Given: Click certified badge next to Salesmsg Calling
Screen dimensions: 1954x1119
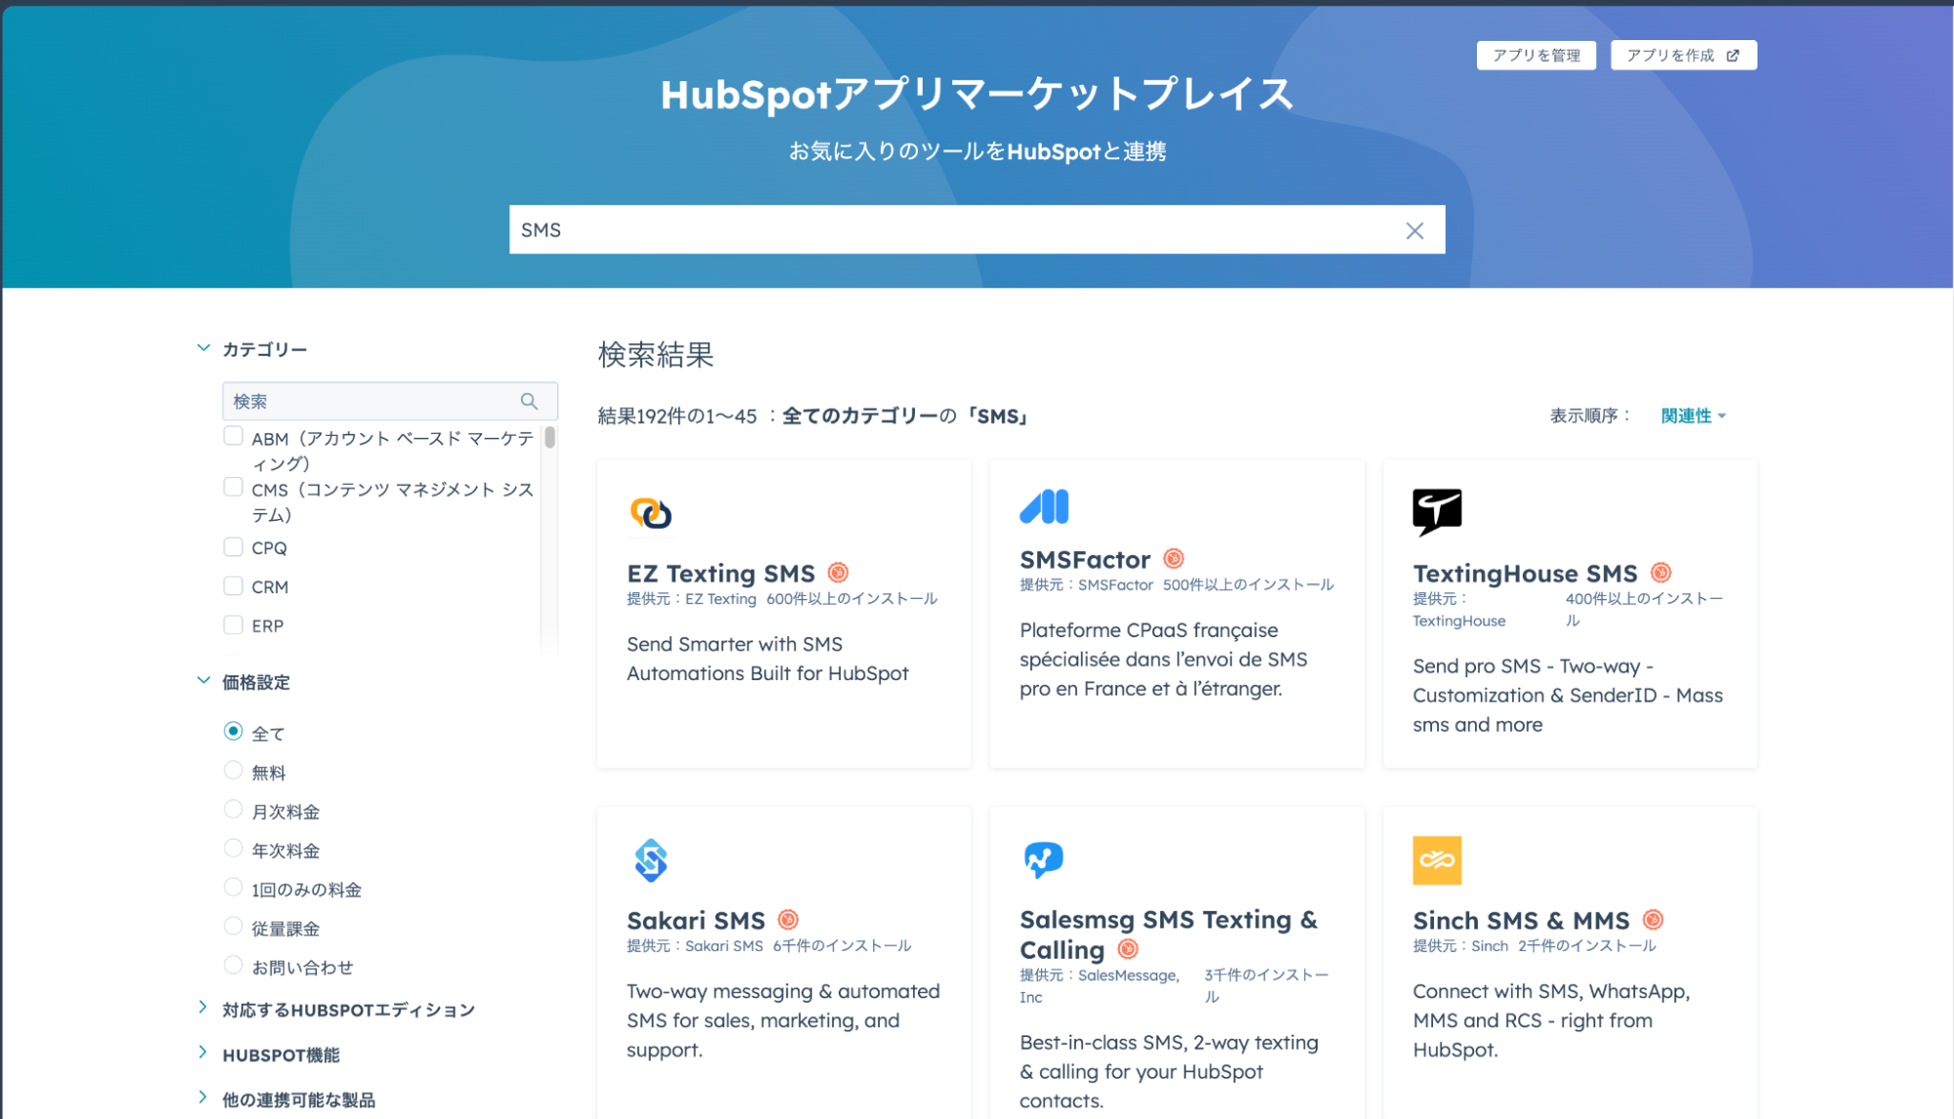Looking at the screenshot, I should (x=1128, y=949).
